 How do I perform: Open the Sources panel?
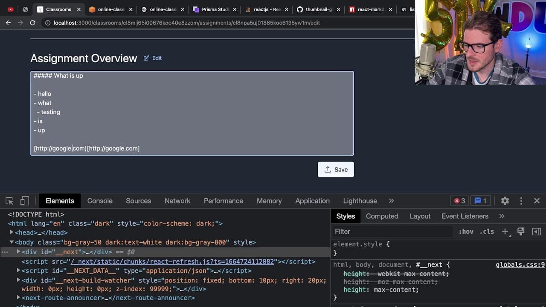[x=138, y=201]
